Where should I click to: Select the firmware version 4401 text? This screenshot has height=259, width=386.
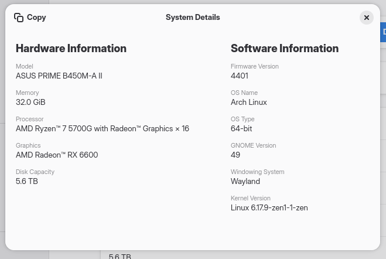[x=240, y=76]
